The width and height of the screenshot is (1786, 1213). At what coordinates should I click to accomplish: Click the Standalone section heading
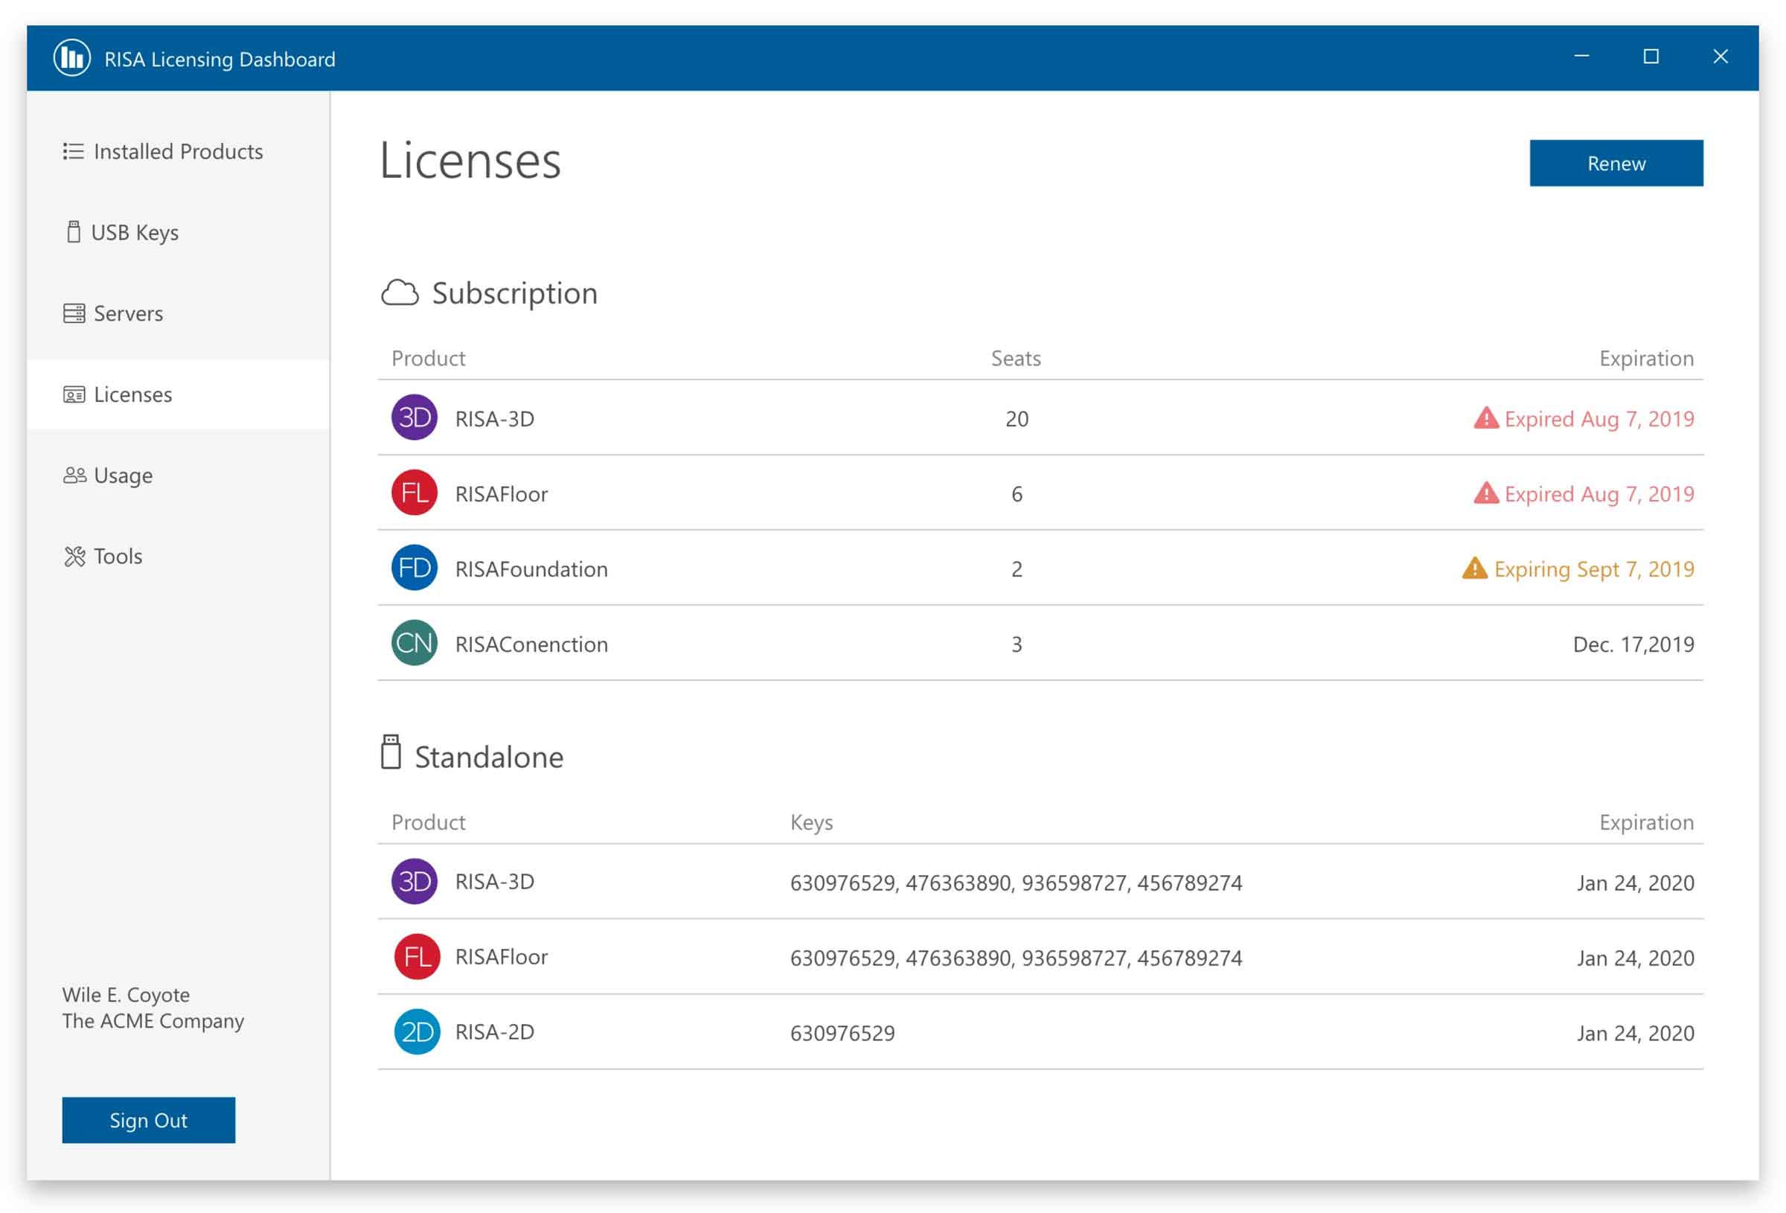coord(489,758)
